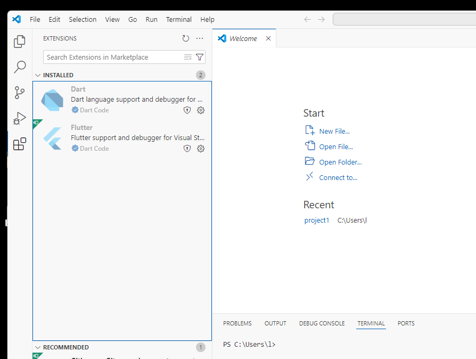Click the Open File... link
Viewport: 476px width, 359px height.
click(x=336, y=146)
